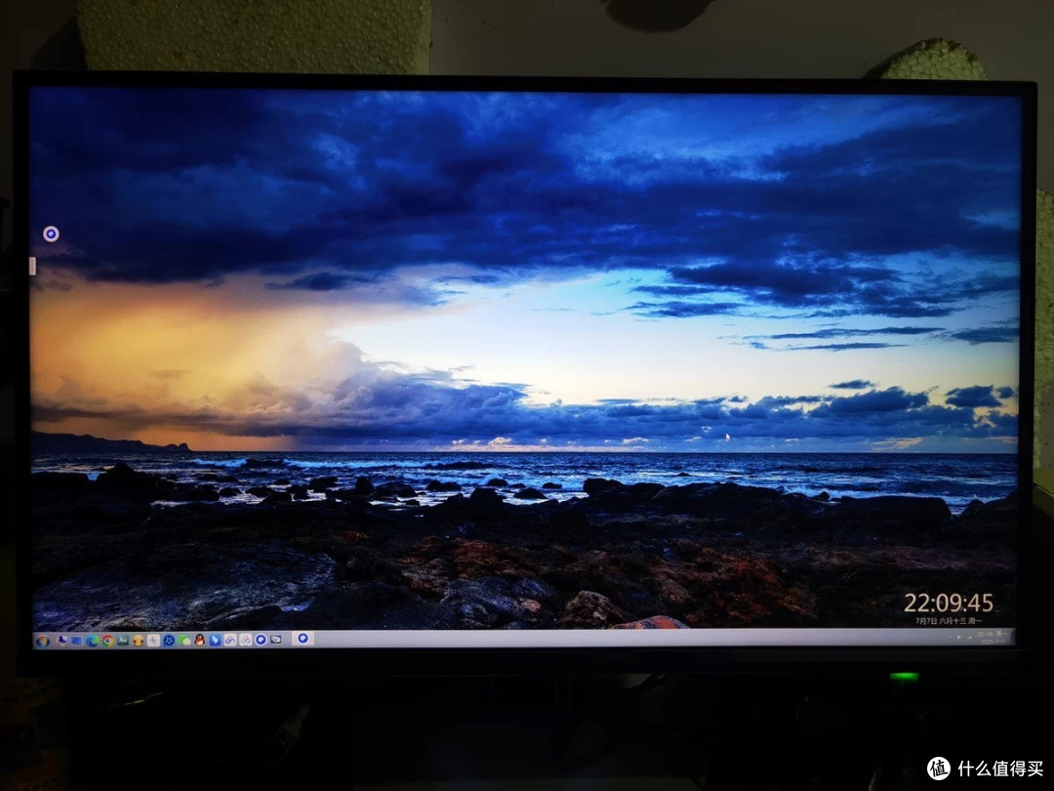Open the pinned blue circle chat icon
The image size is (1054, 791).
[261, 640]
